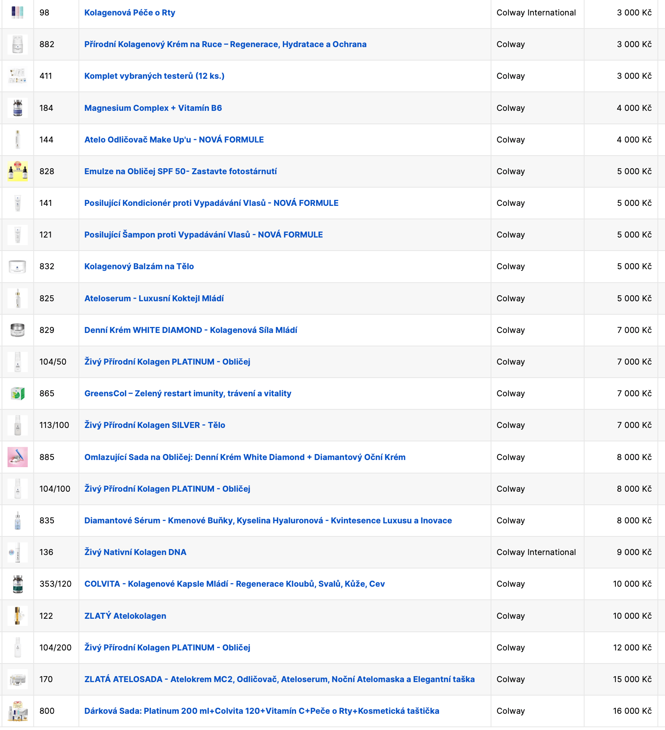Select the 15 000 Kč price
This screenshot has width=665, height=730.
632,679
